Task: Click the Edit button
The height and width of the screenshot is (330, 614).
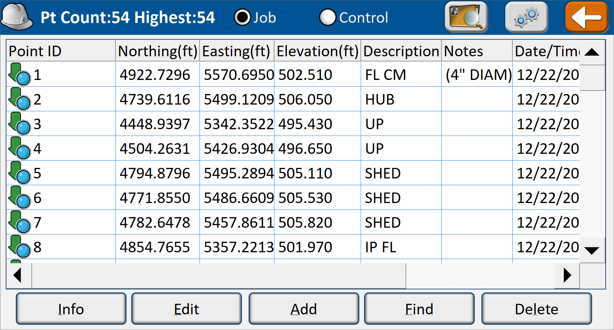Action: pyautogui.click(x=186, y=309)
